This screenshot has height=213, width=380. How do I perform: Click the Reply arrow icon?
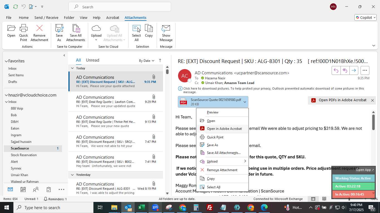tap(336, 70)
